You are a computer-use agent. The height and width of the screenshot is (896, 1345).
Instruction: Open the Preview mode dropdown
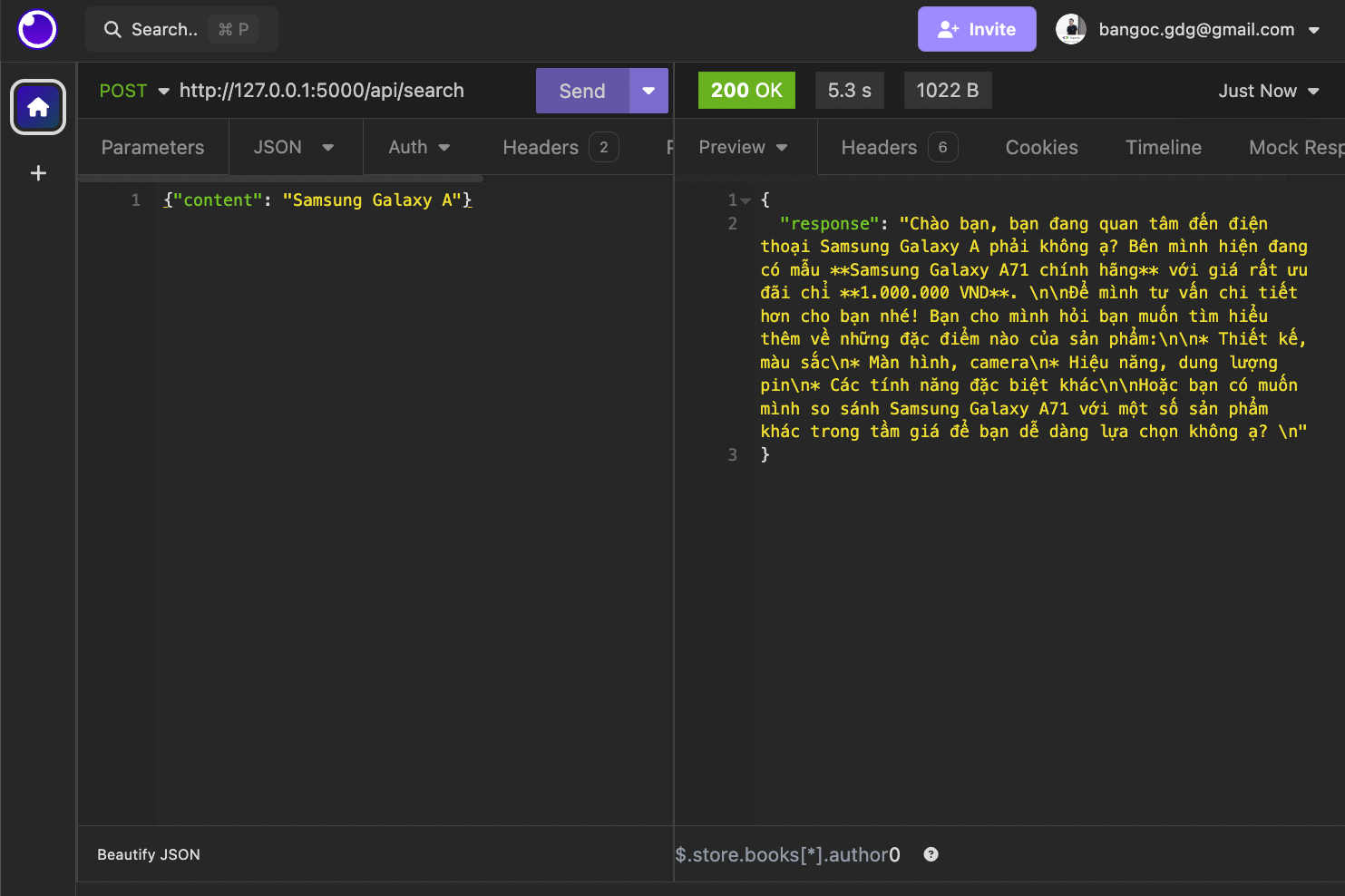pos(744,147)
